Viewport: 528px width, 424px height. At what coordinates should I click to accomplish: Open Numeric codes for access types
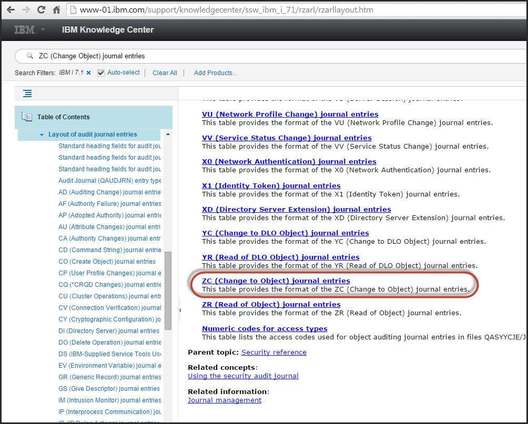point(265,328)
